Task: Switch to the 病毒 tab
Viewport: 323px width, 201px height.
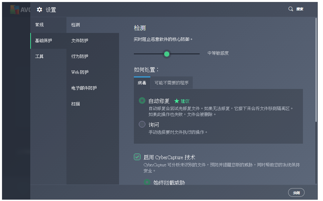Action: (142, 83)
